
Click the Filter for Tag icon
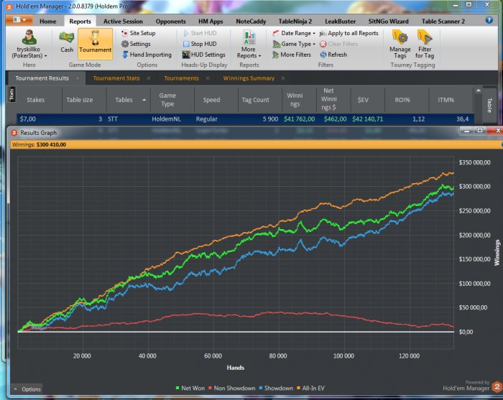424,43
